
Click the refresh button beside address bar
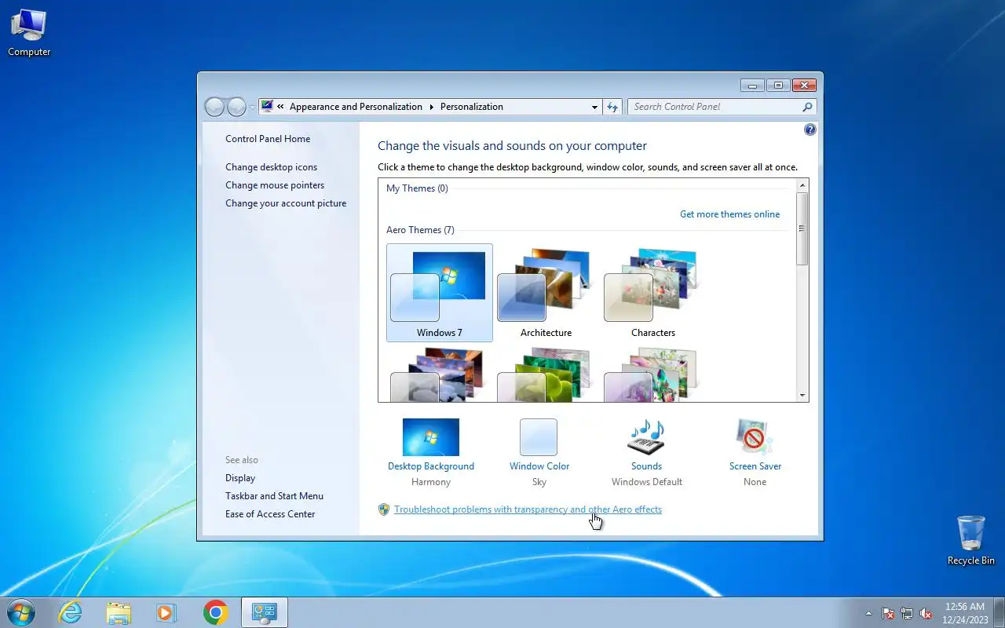[x=612, y=107]
